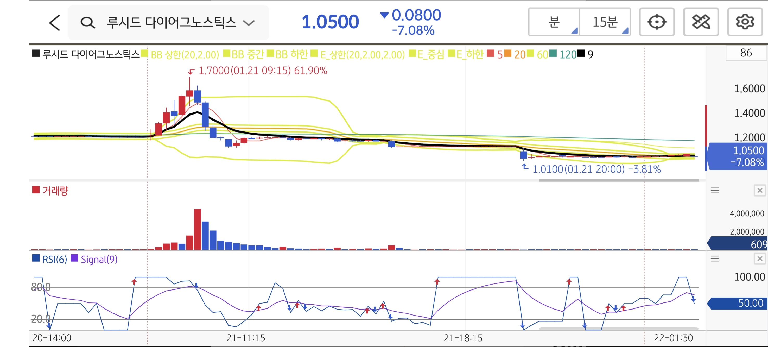Open volume panel menu lines icon

[x=715, y=190]
